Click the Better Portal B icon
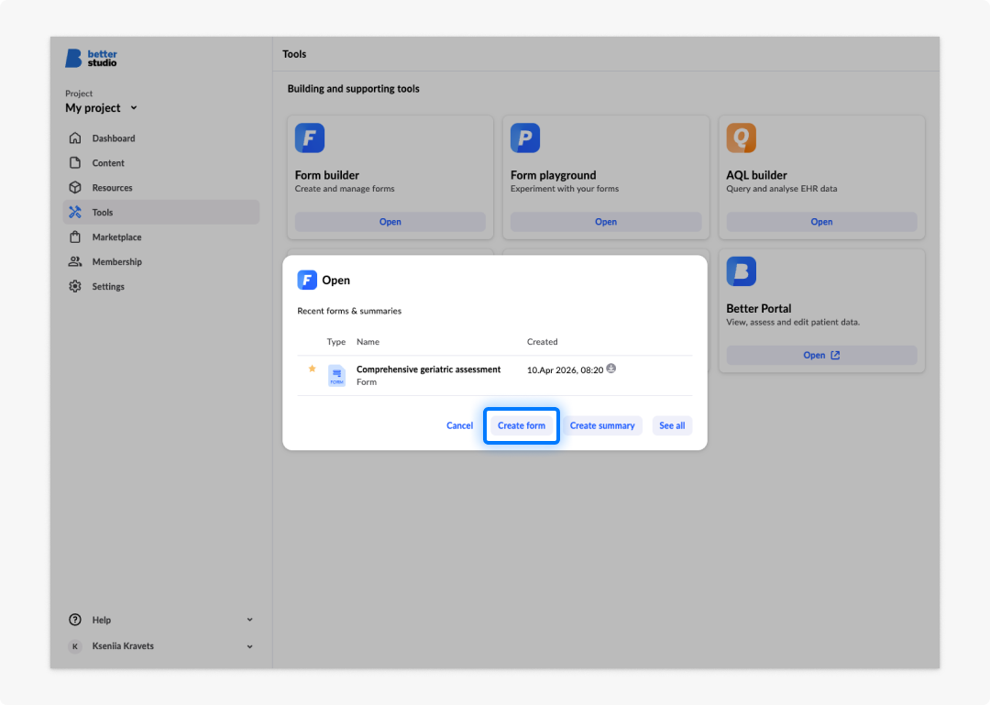Image resolution: width=990 pixels, height=705 pixels. [741, 271]
